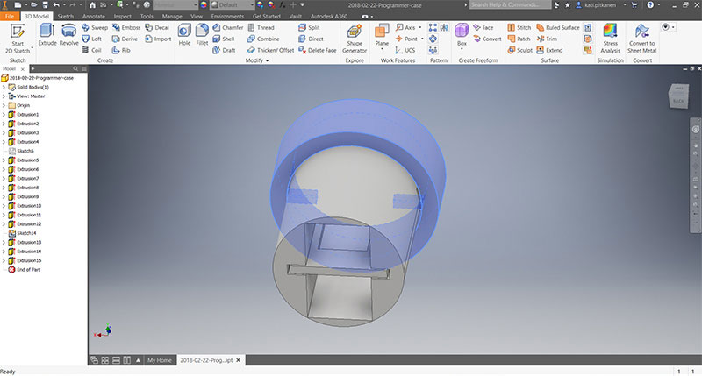
Task: Expand the Extrusion13 feature
Action: [x=4, y=242]
